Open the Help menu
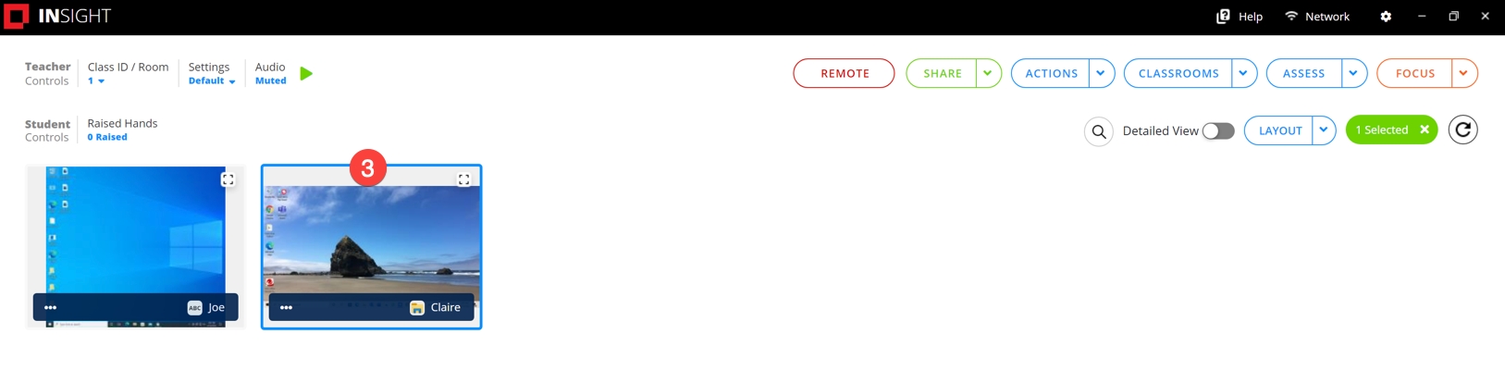1505x383 pixels. (x=1240, y=17)
